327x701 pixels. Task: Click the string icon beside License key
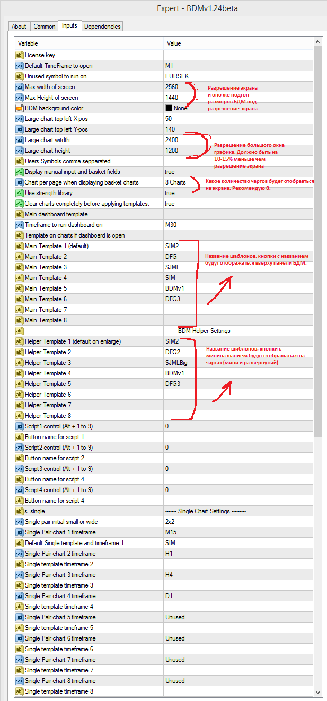pyautogui.click(x=19, y=55)
